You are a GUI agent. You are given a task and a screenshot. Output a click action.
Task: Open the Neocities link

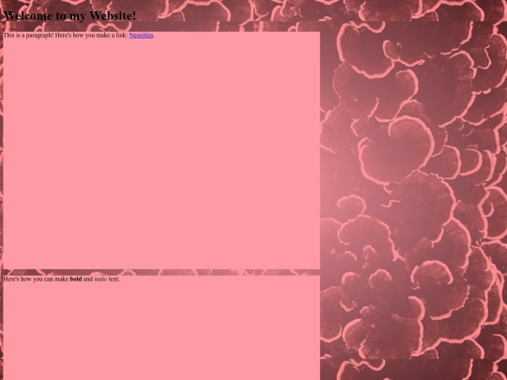click(x=141, y=36)
